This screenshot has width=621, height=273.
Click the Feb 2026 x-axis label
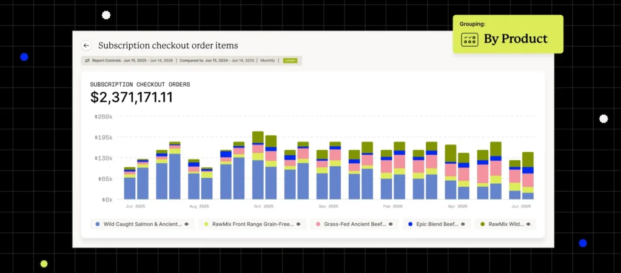click(392, 206)
